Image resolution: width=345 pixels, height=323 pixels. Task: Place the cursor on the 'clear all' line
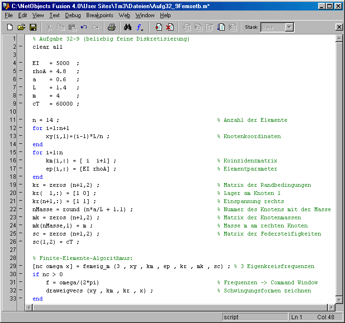pos(47,47)
